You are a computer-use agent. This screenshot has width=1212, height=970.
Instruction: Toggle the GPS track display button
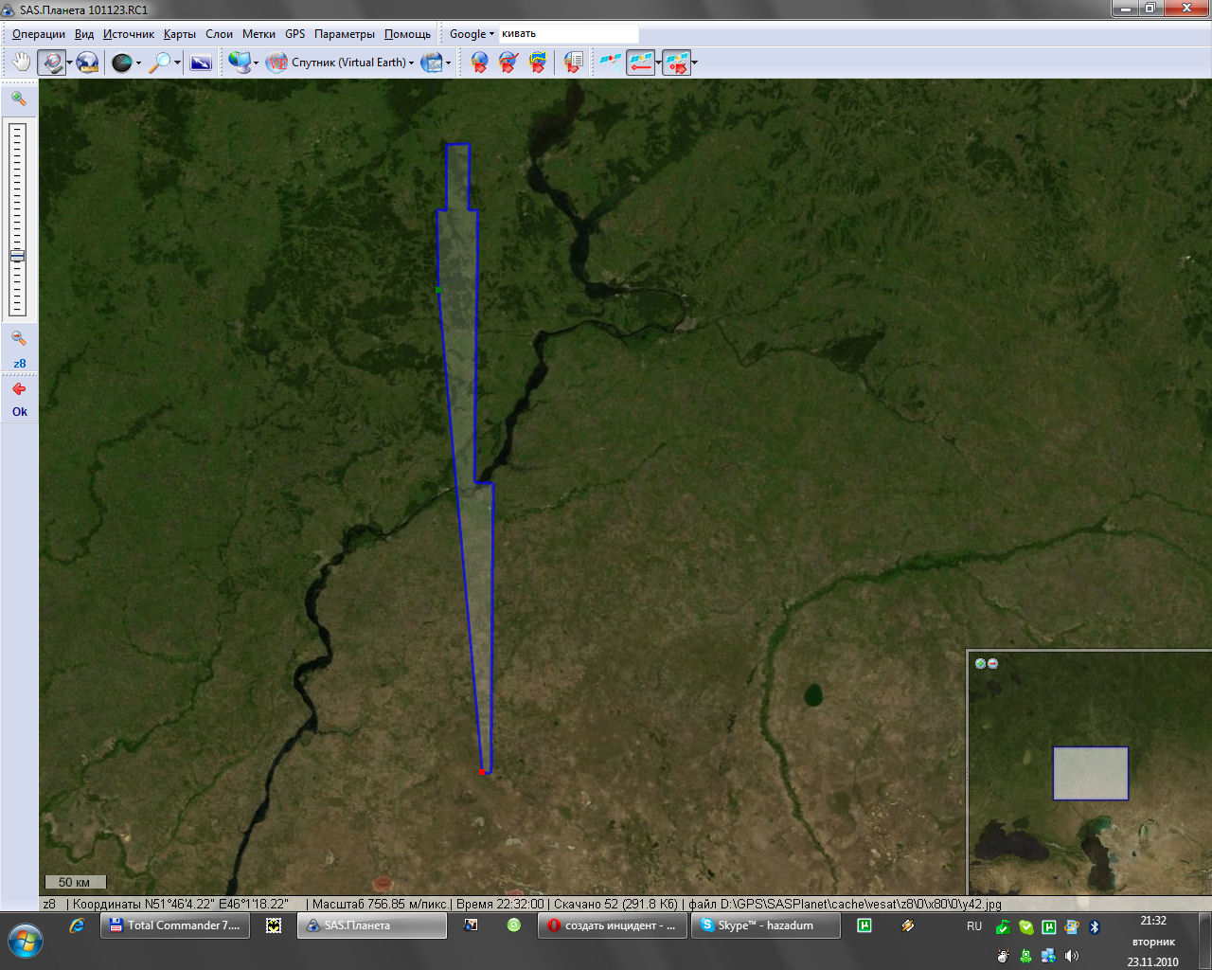pos(640,63)
